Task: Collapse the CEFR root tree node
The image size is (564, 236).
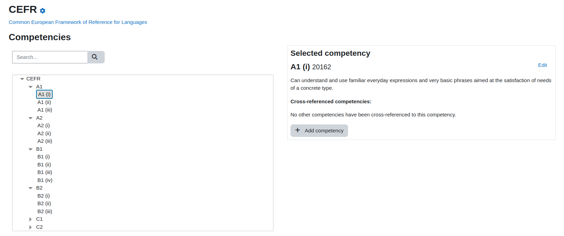Action: pos(22,79)
